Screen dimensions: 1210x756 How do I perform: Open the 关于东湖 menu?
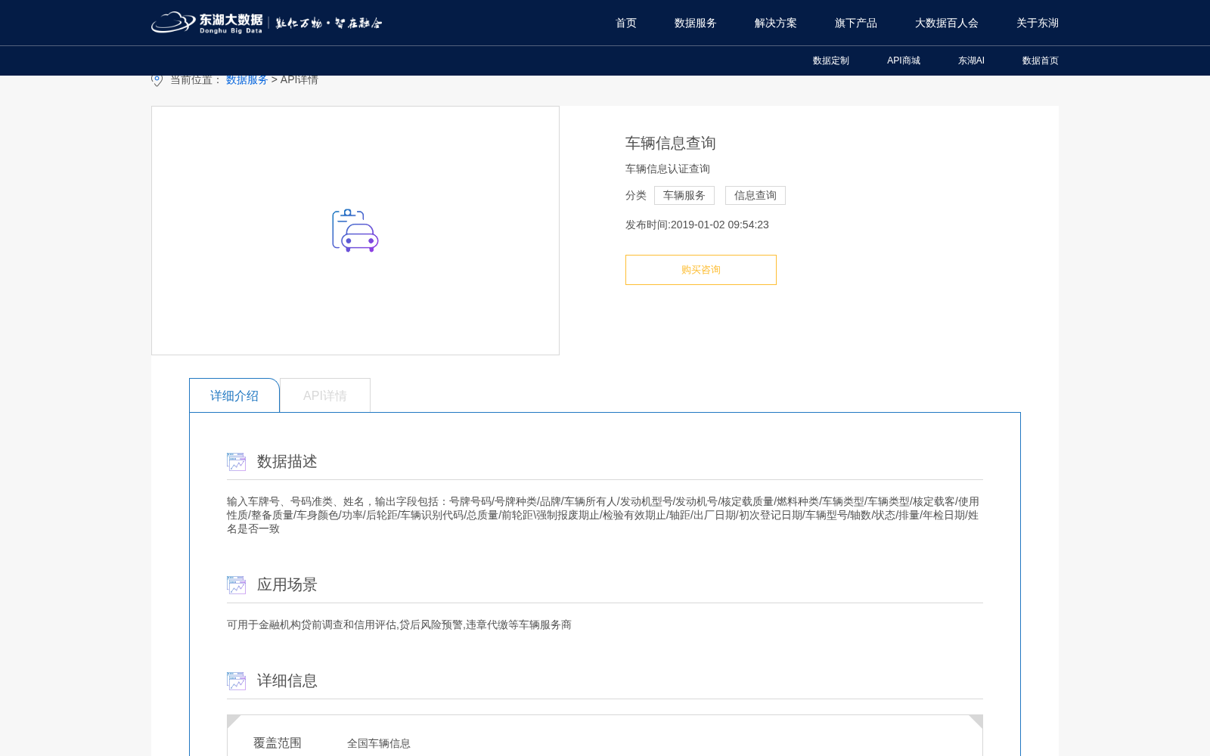click(x=1038, y=23)
